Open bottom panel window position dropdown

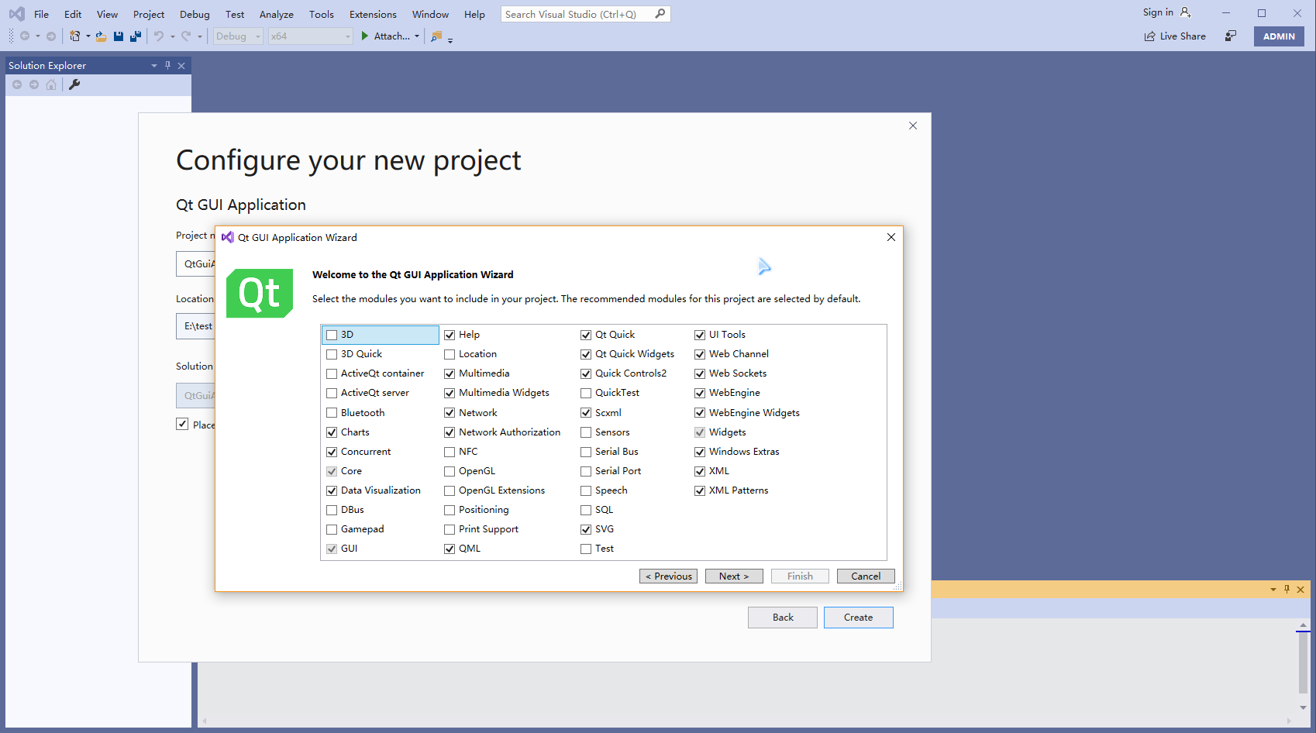1273,590
